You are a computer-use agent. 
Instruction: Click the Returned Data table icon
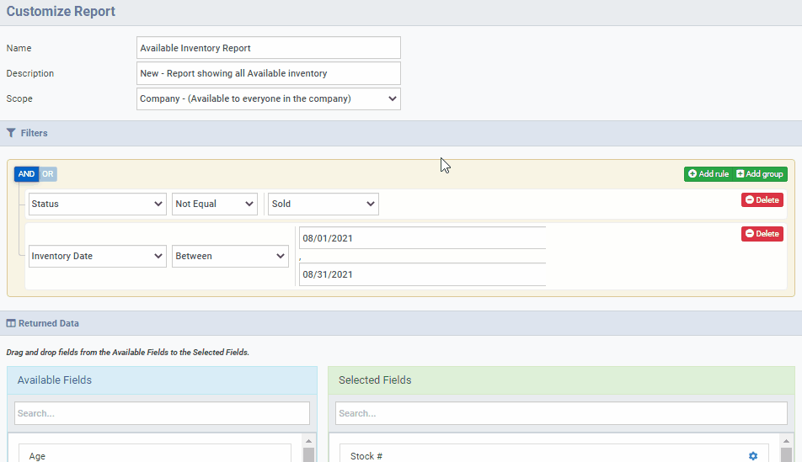coord(11,323)
